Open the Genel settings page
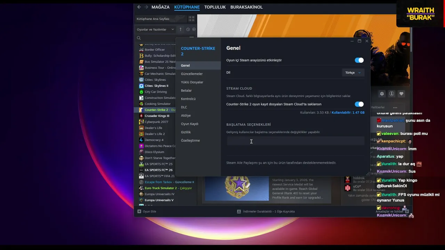This screenshot has width=445, height=250. pos(198,66)
